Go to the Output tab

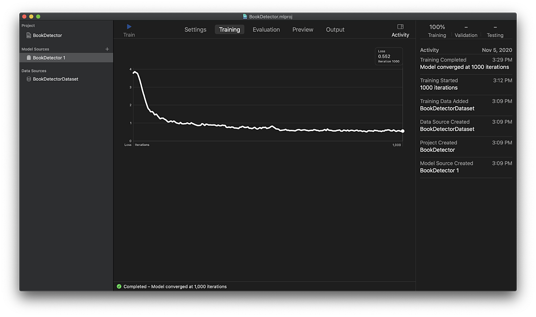coord(335,29)
